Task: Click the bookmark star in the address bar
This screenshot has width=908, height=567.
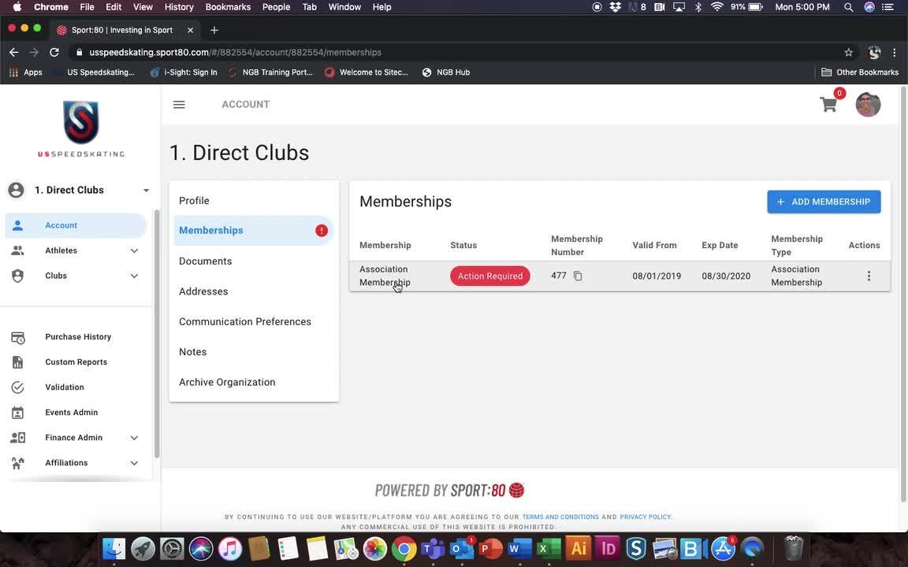Action: pos(847,52)
